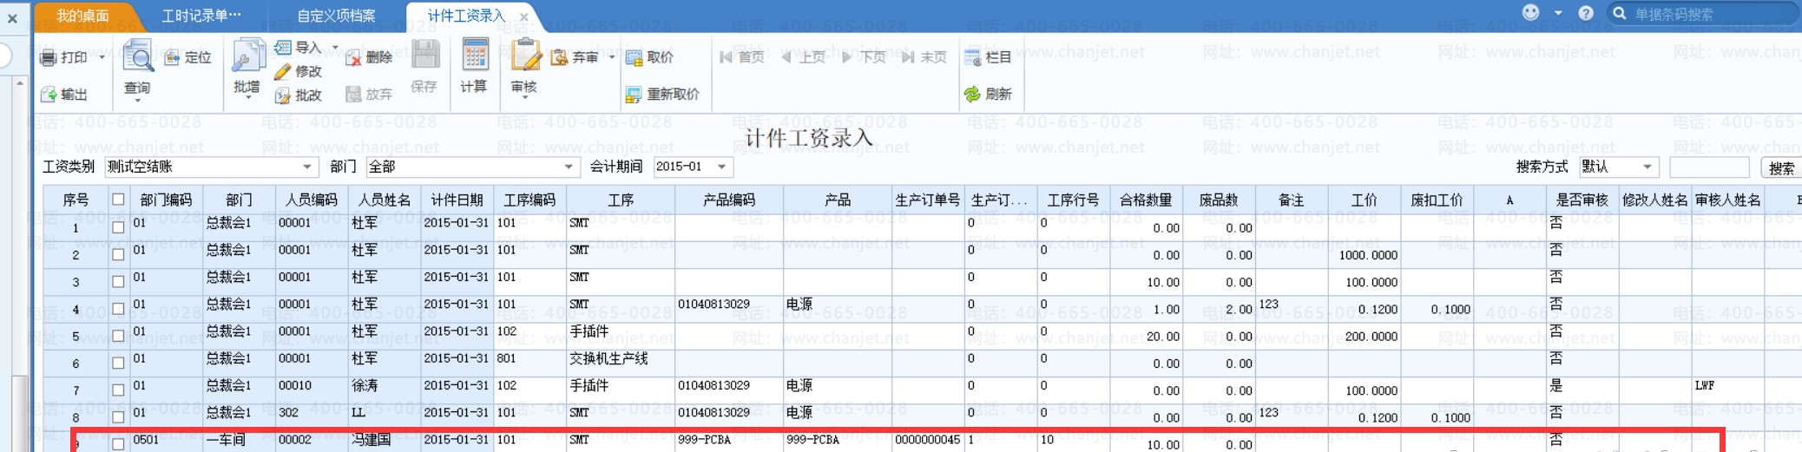The width and height of the screenshot is (1802, 452).
Task: Click the 计算 (calculate) calculator icon
Action: click(x=474, y=56)
